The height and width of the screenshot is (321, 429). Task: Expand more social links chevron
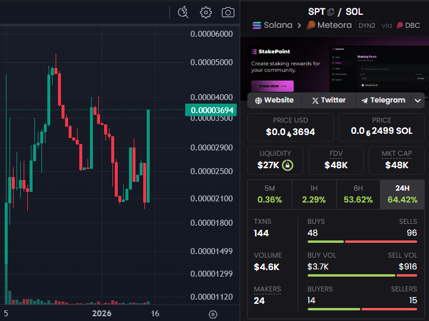click(418, 101)
